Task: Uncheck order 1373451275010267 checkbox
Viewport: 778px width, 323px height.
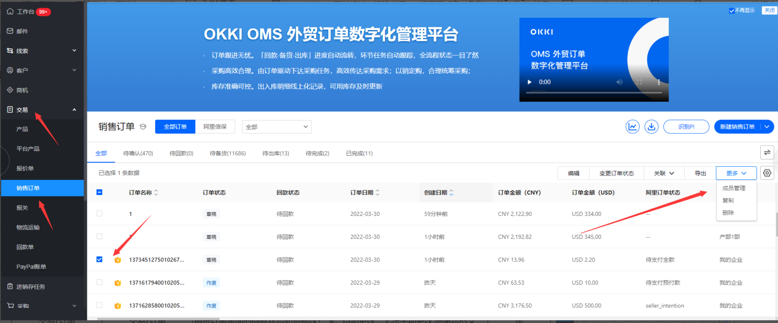Action: [100, 259]
